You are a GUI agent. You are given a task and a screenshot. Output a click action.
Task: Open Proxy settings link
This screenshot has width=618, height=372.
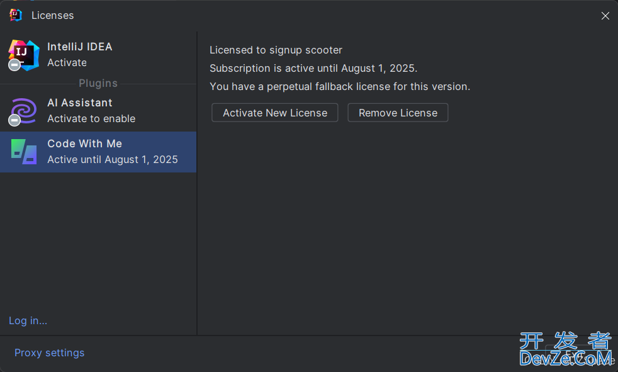click(49, 352)
